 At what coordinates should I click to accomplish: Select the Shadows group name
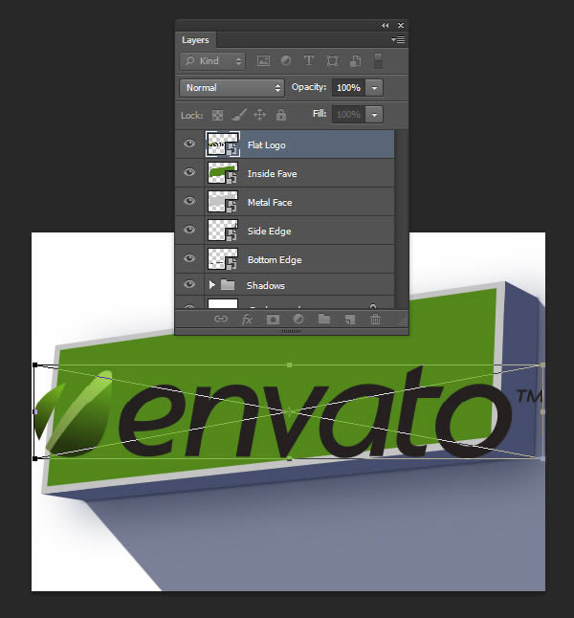pos(265,286)
